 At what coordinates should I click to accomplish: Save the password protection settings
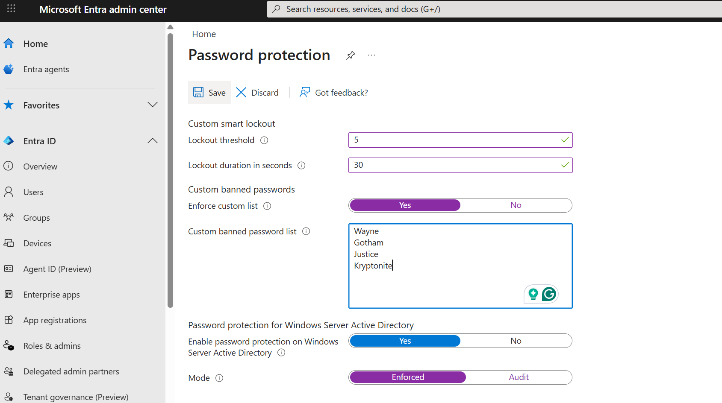[209, 93]
